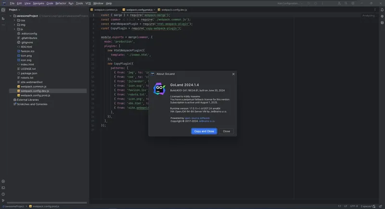Open Code With Me user icon
Image resolution: width=385 pixels, height=209 pixels.
point(339,3)
